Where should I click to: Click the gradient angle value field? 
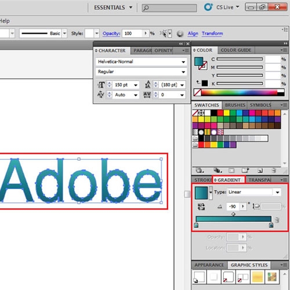click(x=233, y=206)
